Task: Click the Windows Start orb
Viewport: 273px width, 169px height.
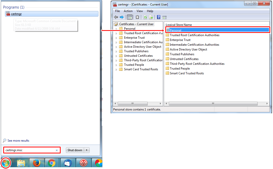Action: (x=6, y=163)
